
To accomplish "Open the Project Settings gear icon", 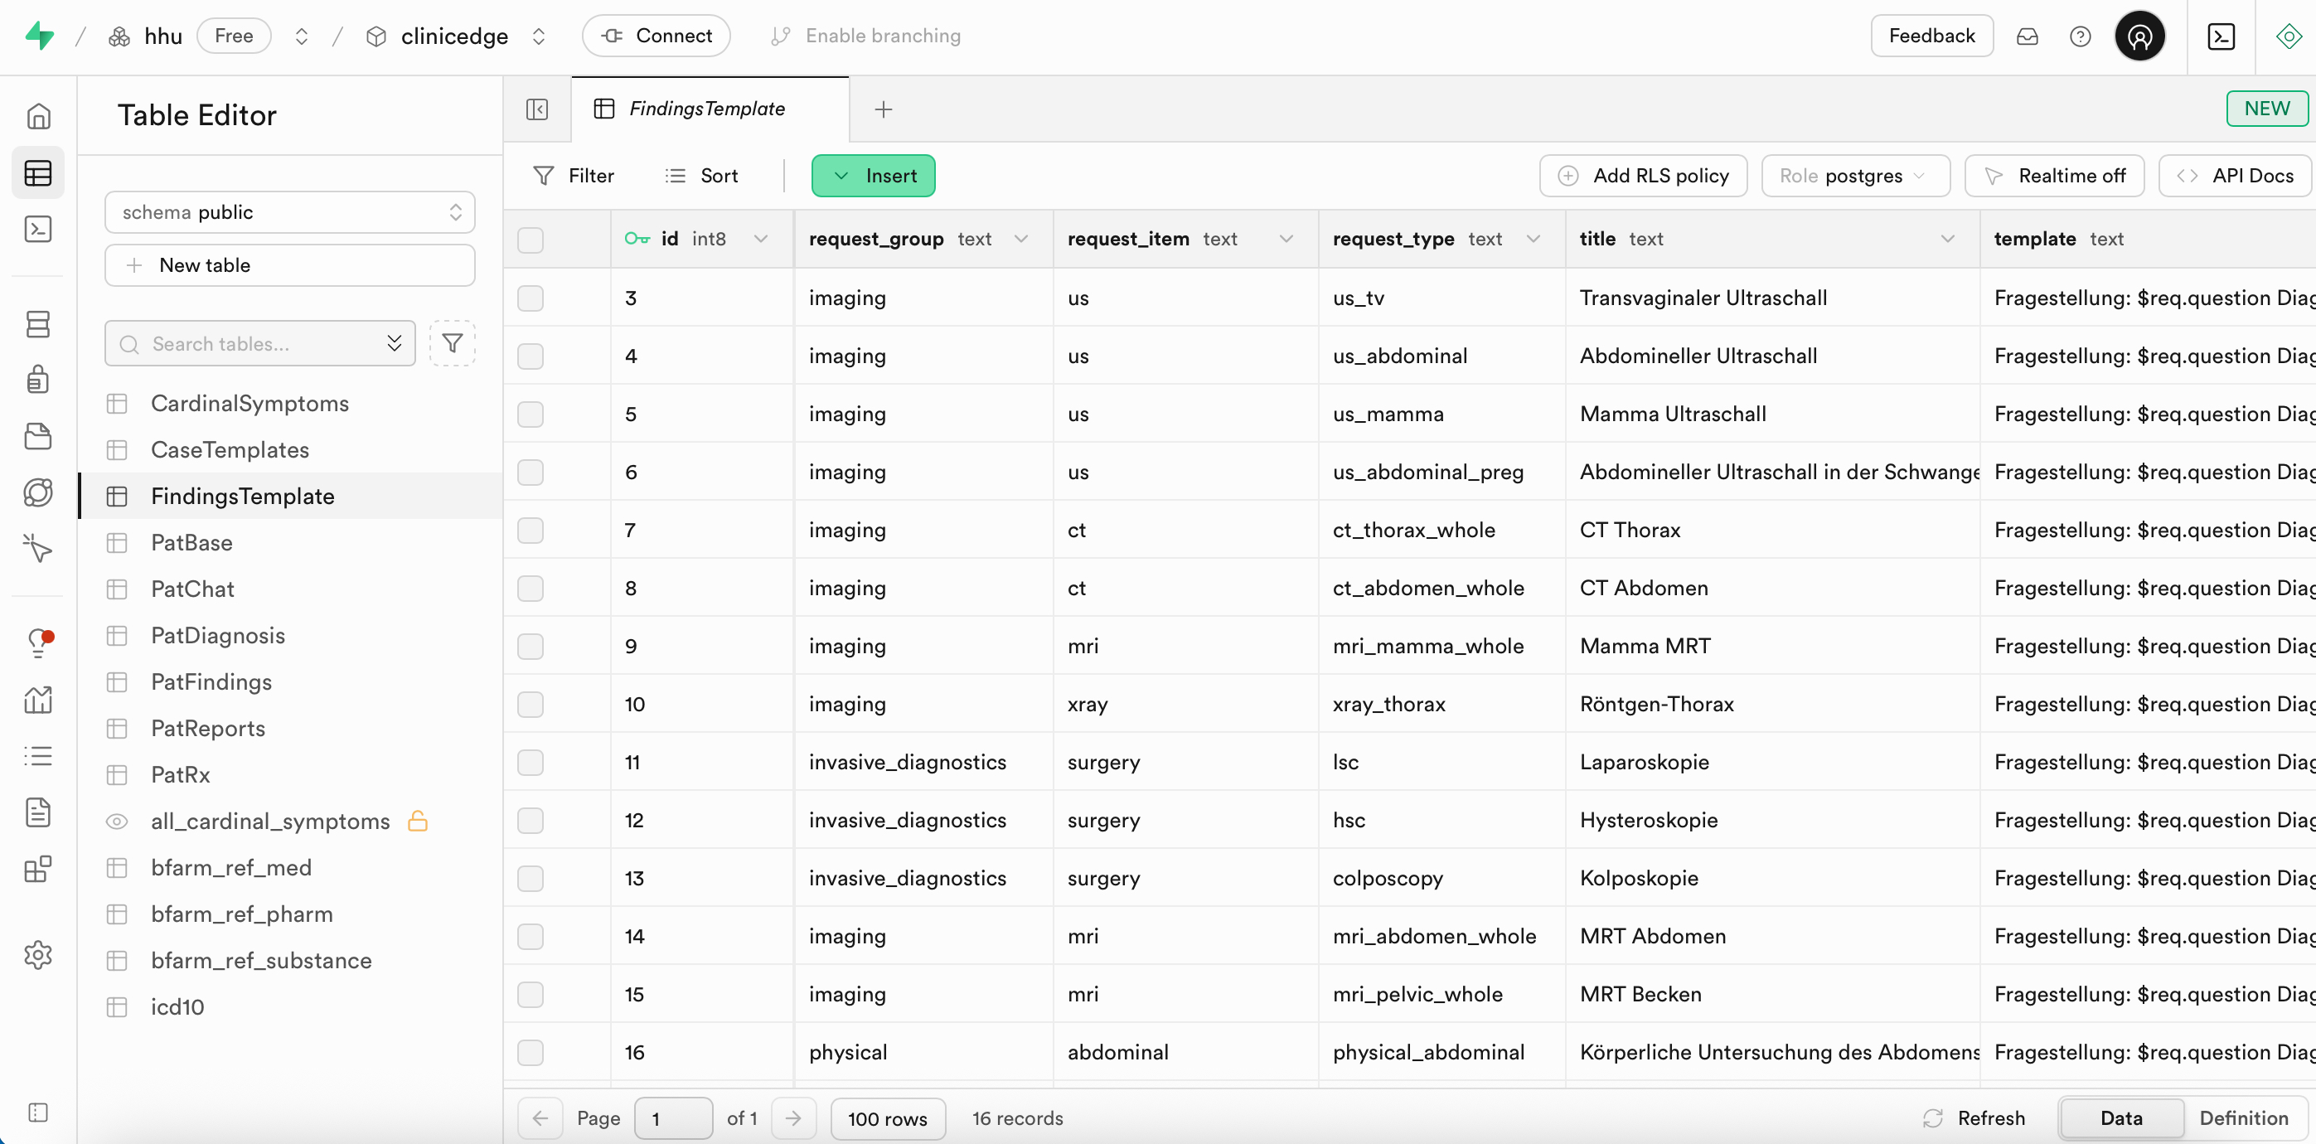I will pyautogui.click(x=38, y=954).
